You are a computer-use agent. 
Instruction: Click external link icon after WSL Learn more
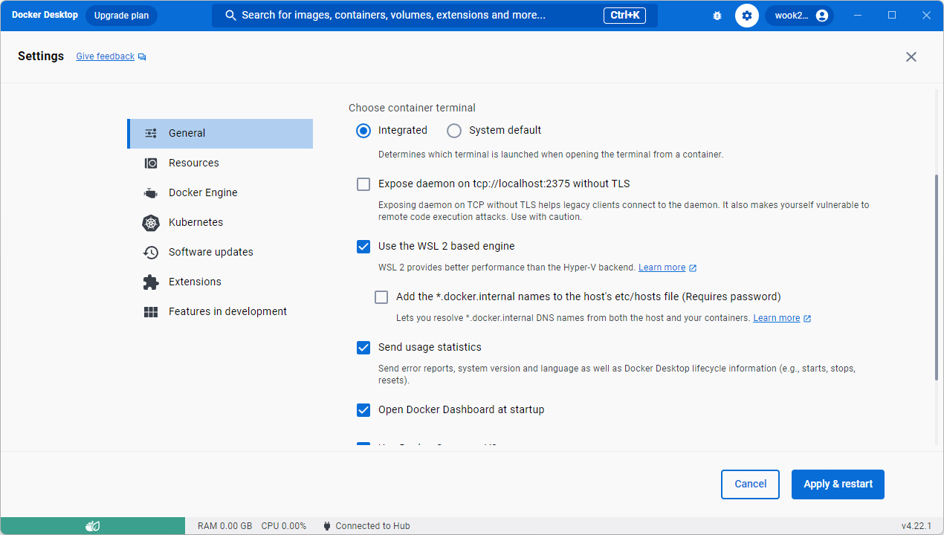click(x=693, y=267)
